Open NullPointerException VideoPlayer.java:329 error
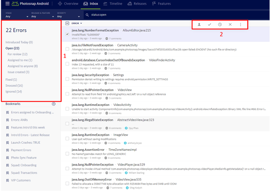Image resolution: width=270 pixels, height=191 pixels. pyautogui.click(x=108, y=165)
